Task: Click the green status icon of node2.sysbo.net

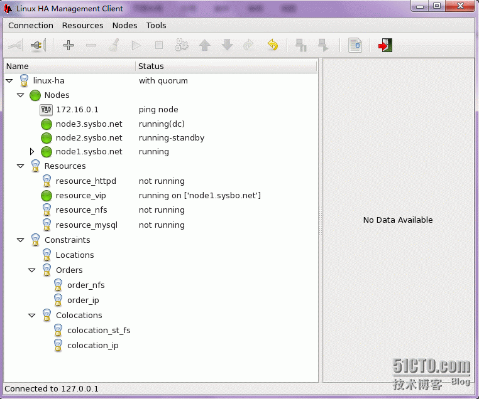Action: 47,138
